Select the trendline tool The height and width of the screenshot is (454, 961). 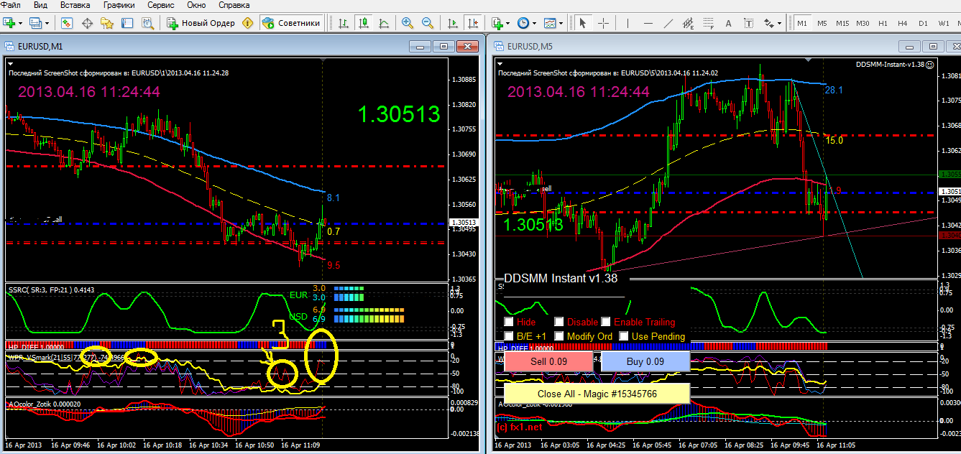pos(668,23)
